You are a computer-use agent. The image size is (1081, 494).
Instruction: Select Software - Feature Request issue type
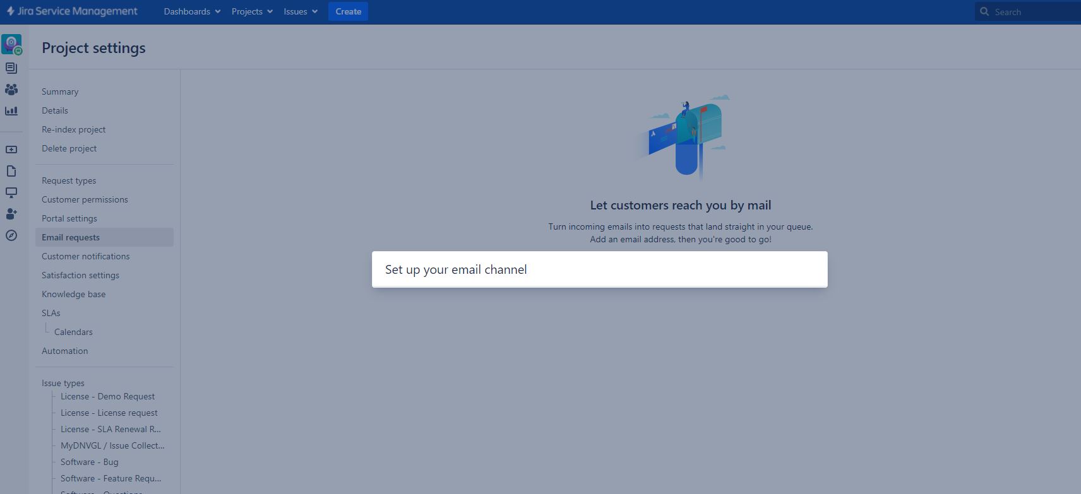coord(110,478)
